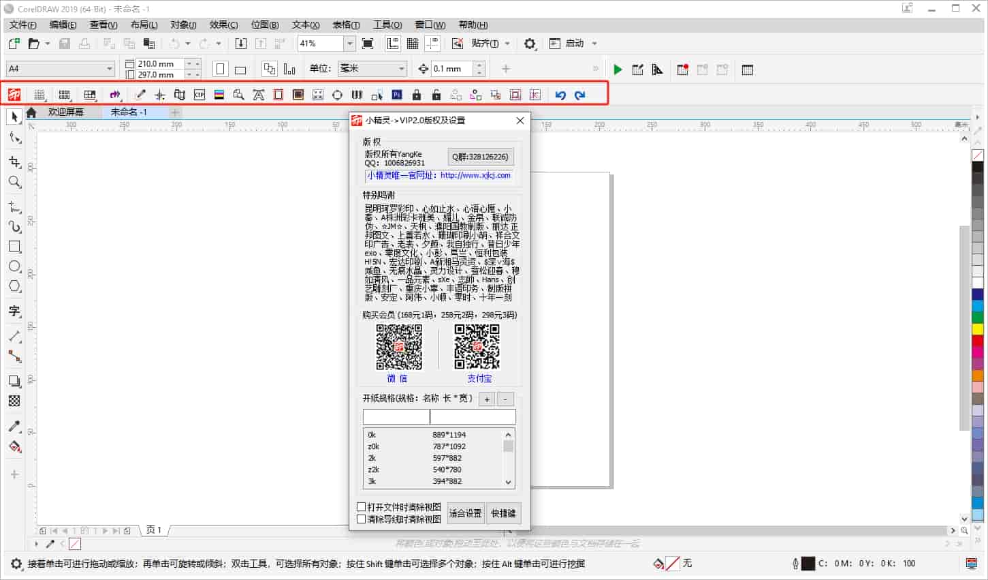Click the CTP icon in plugin toolbar
This screenshot has width=988, height=580.
coord(200,95)
